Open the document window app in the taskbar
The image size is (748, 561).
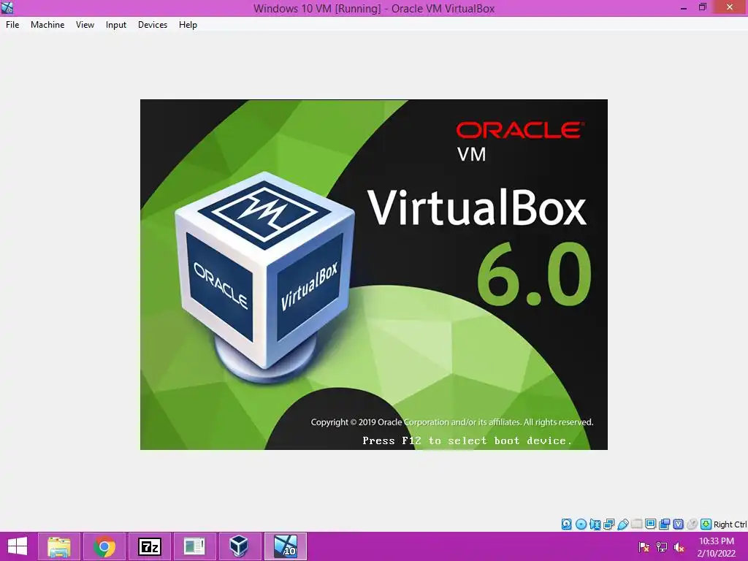pyautogui.click(x=194, y=546)
